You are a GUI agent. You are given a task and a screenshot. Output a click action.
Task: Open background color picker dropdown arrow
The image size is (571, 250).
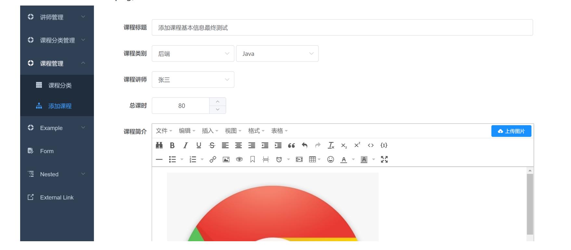pyautogui.click(x=373, y=159)
